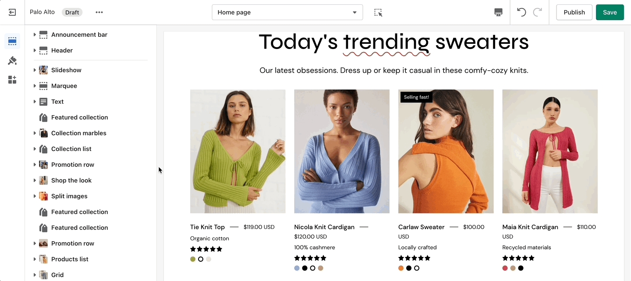Select olive green swatch on Tie Knit Top
Screen dimensions: 631x281
pos(193,259)
